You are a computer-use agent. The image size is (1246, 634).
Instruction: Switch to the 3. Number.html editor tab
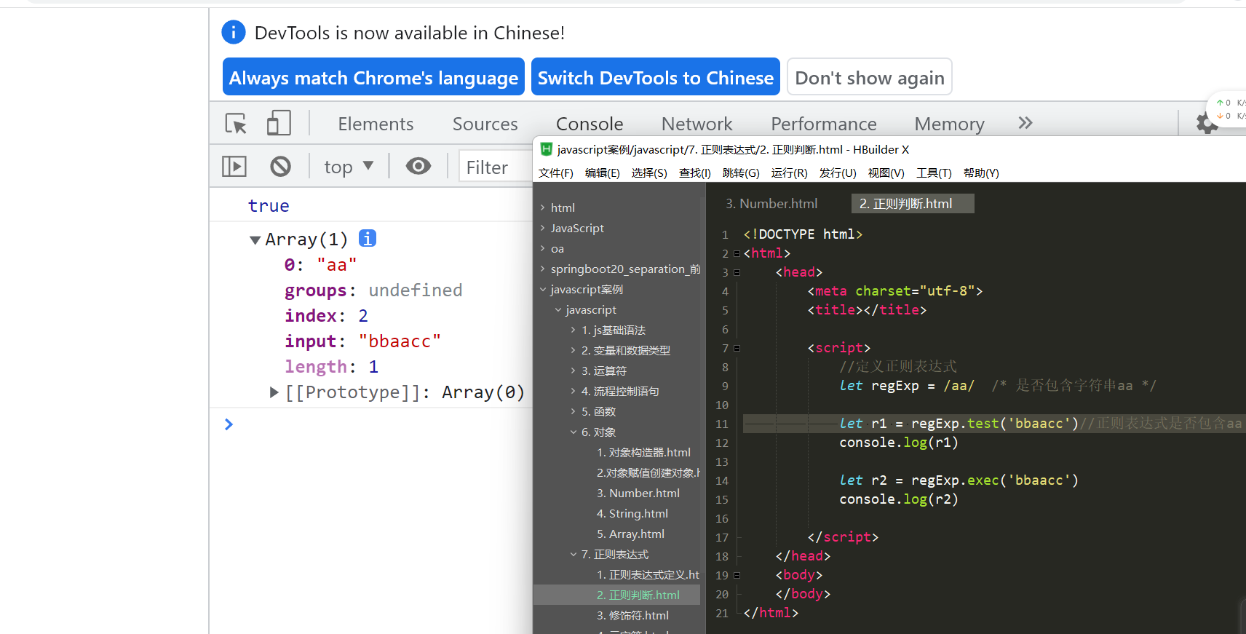tap(771, 204)
